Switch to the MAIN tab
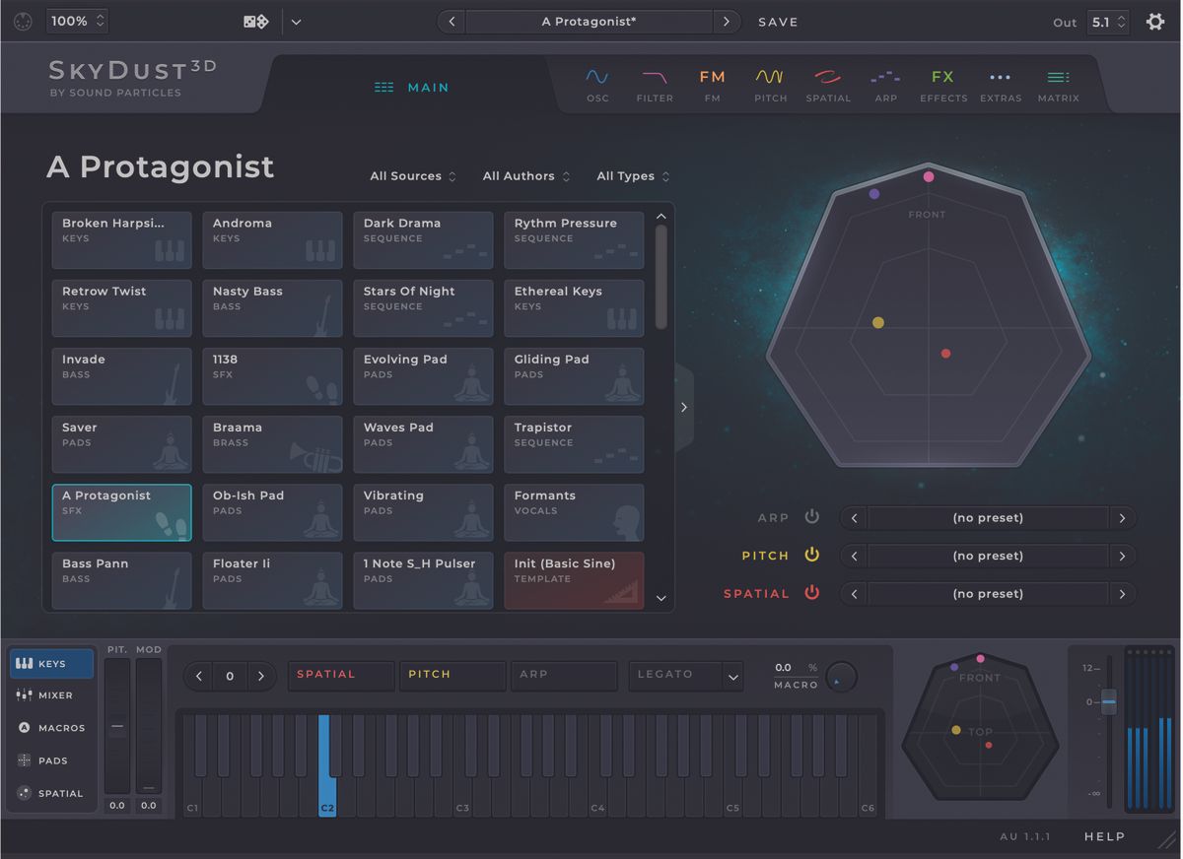Screen dimensions: 1183x859 [412, 87]
